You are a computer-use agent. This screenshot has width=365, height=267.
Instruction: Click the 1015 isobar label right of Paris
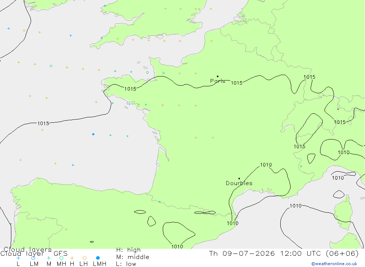[x=237, y=83]
